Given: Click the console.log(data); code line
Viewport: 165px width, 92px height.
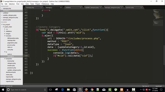Looking at the screenshot, I should pos(66,53).
